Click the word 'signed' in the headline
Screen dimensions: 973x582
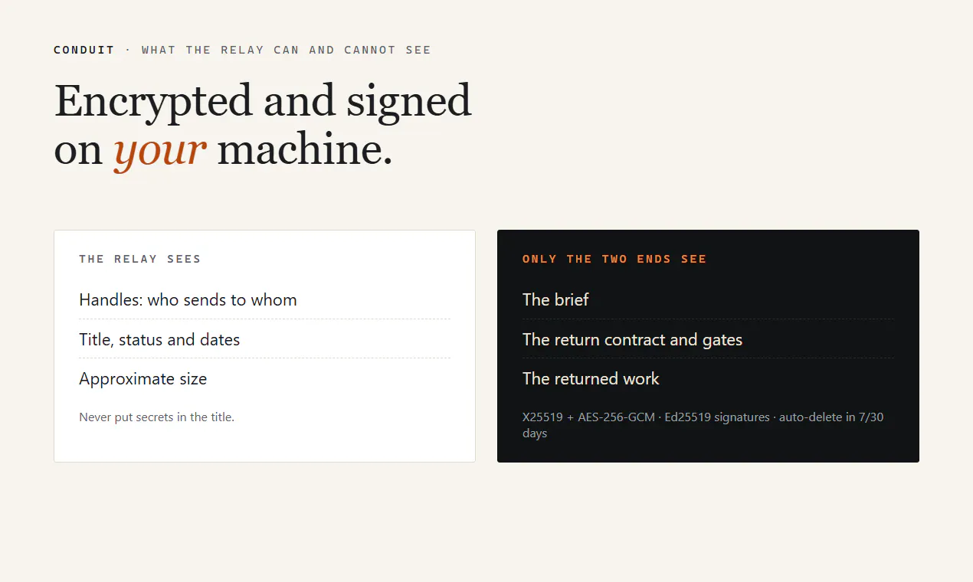(x=408, y=101)
